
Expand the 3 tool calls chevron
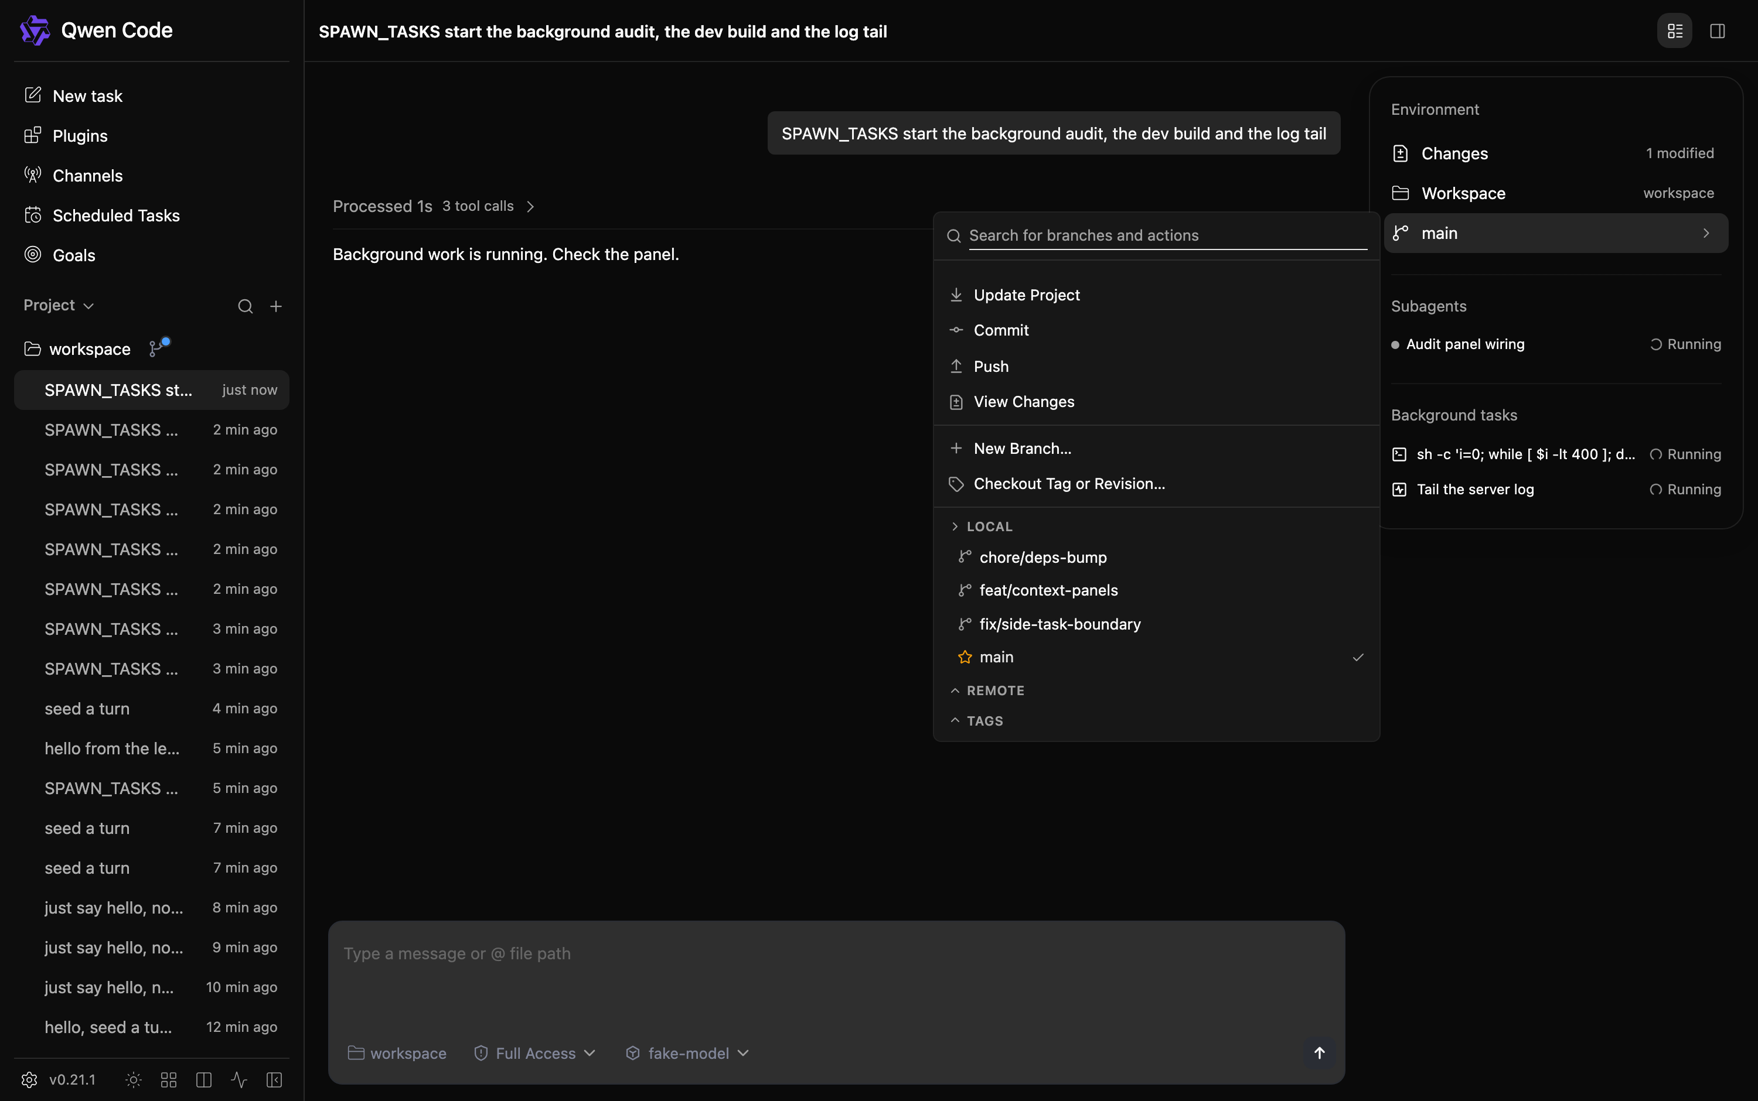pyautogui.click(x=530, y=207)
